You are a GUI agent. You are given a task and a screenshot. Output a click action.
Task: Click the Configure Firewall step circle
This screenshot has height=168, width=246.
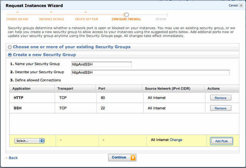tap(126, 15)
